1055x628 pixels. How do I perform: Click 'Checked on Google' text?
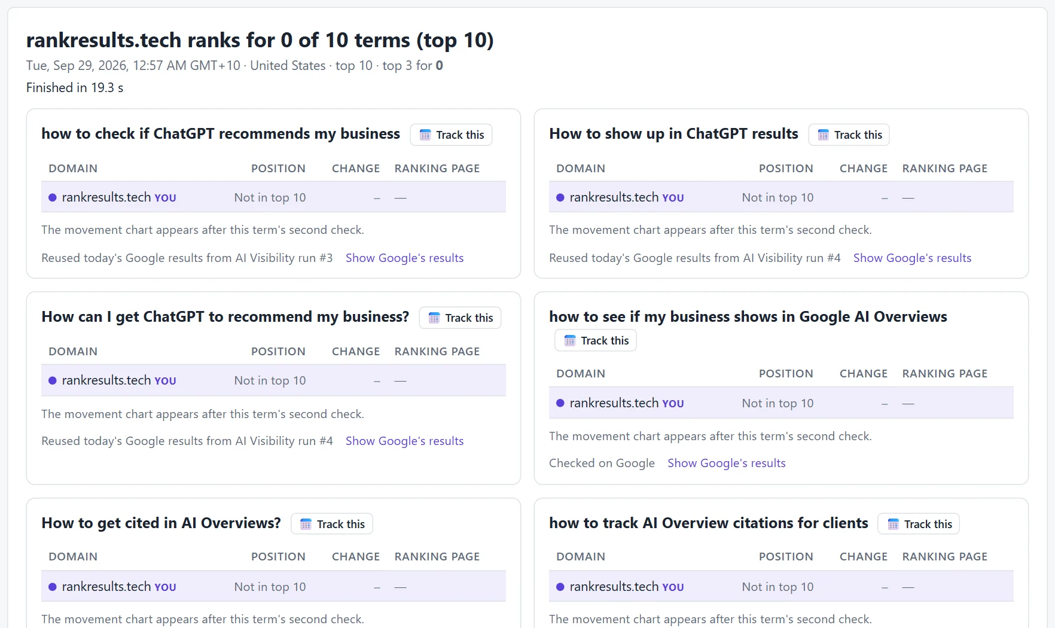click(x=602, y=463)
